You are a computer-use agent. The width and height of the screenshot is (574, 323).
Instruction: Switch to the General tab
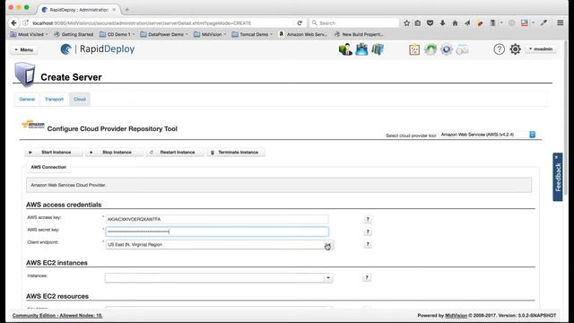pos(27,100)
